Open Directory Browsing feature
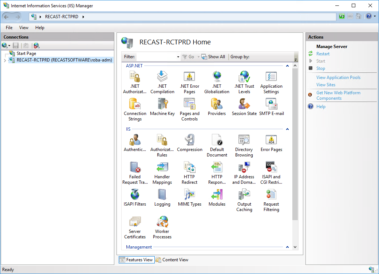Viewport: 379px width, 274px height. pos(244,146)
